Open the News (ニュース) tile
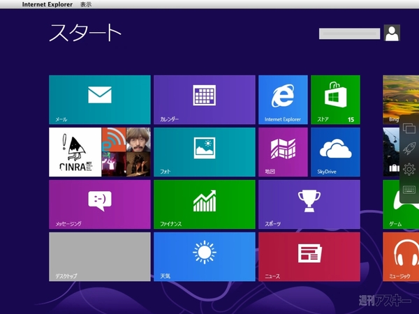 pos(309,257)
